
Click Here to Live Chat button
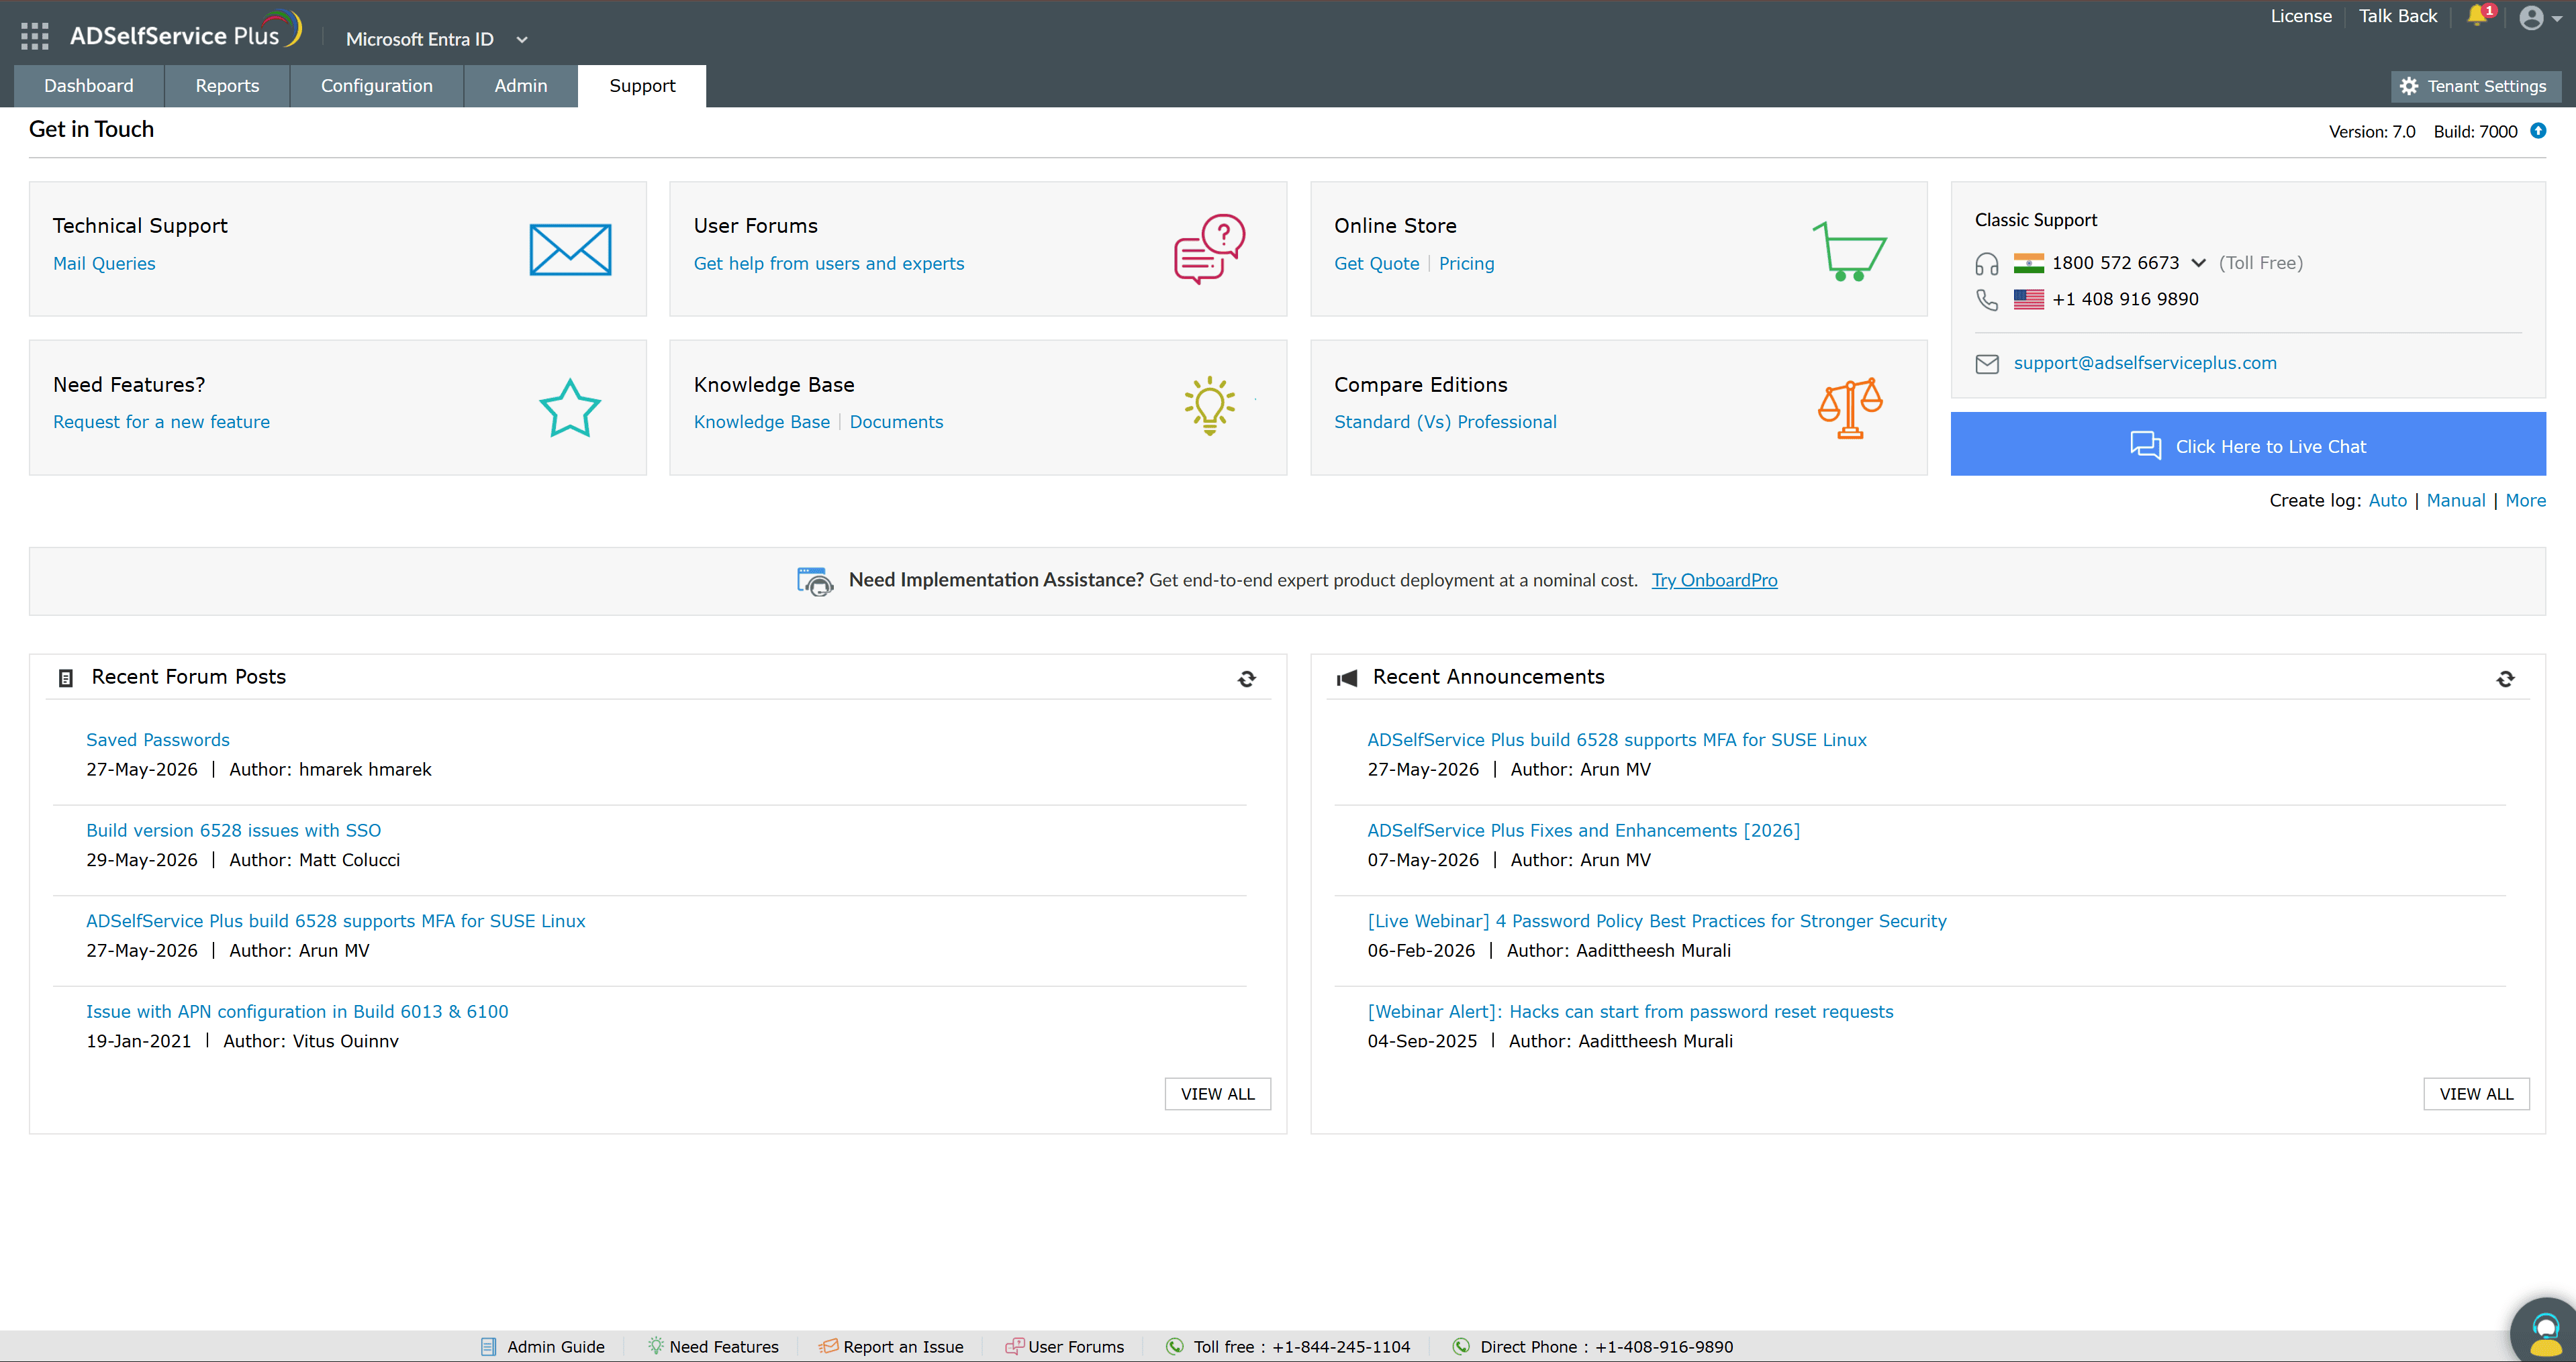[2247, 445]
